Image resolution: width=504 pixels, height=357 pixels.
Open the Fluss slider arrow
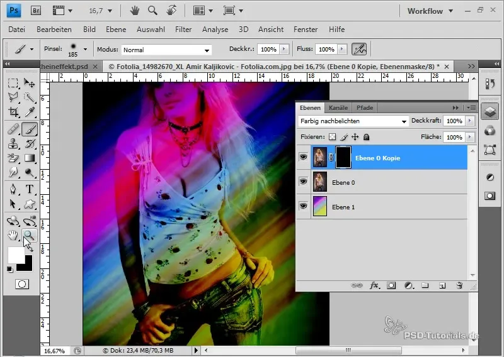pos(342,49)
